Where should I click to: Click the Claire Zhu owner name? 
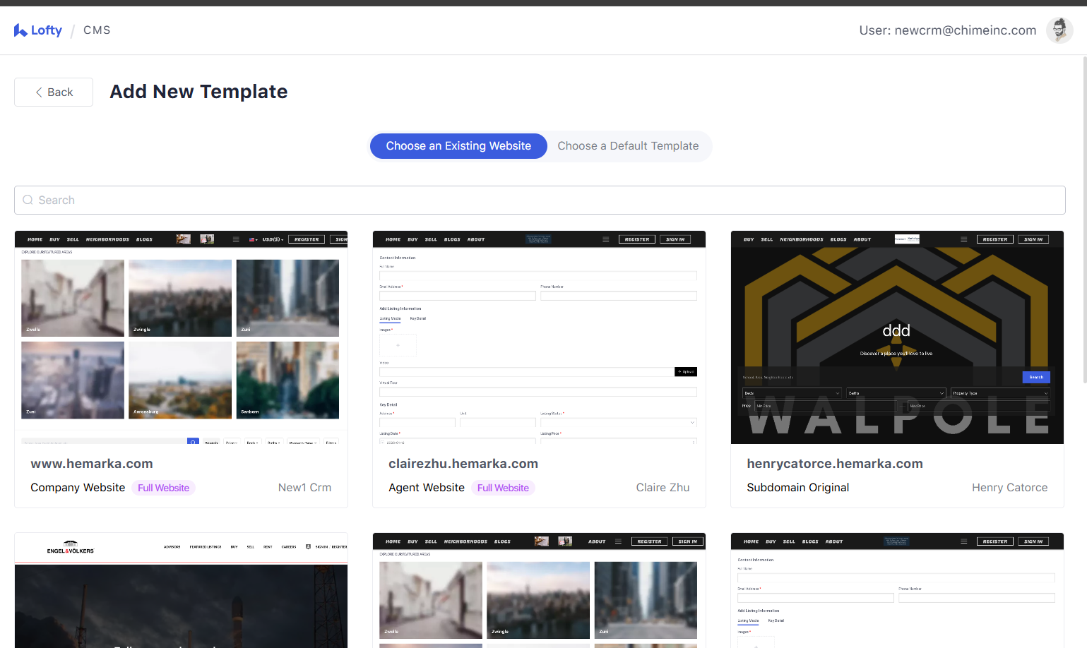(663, 488)
